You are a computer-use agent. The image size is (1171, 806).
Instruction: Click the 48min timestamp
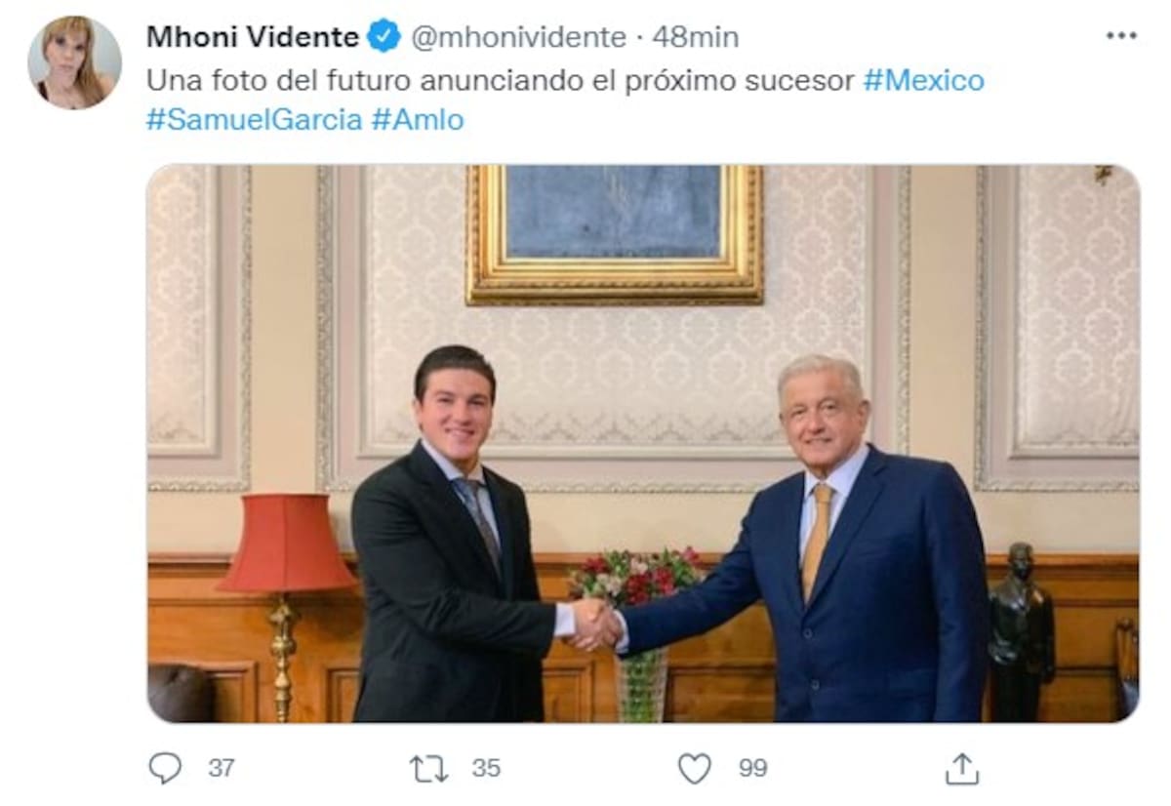695,37
